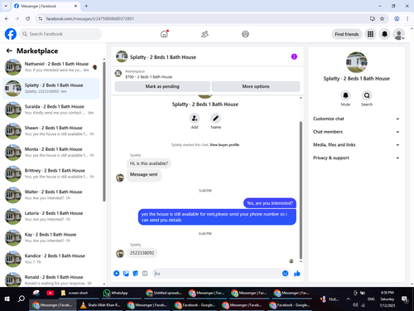Select the Messenger | Facebook browser tab
This screenshot has height=311, width=414.
tap(46, 6)
